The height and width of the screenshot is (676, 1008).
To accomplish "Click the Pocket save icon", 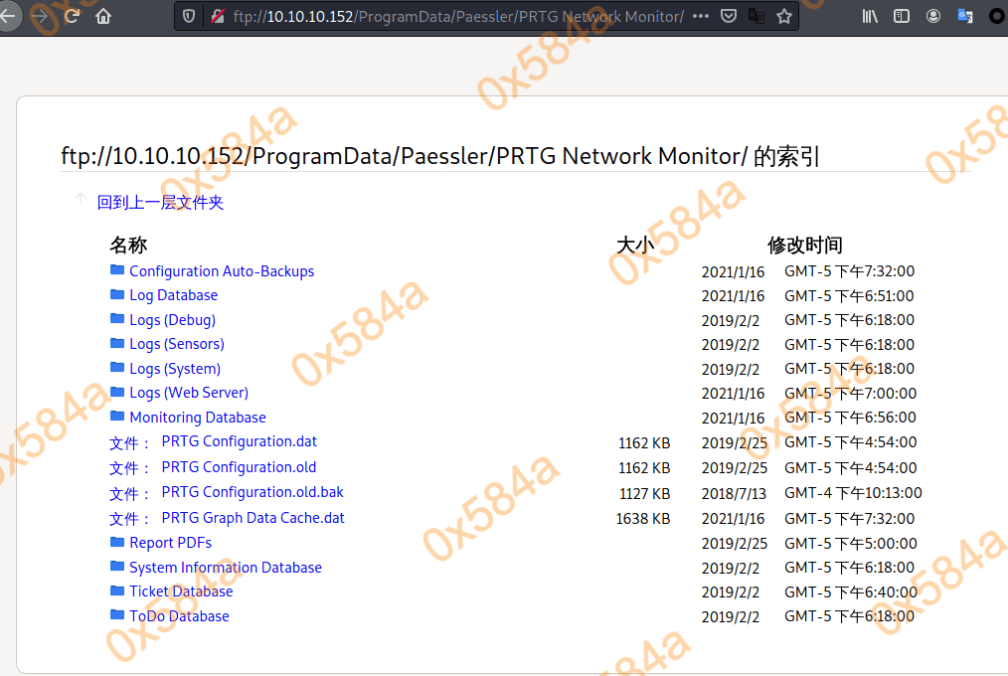I will [x=729, y=16].
